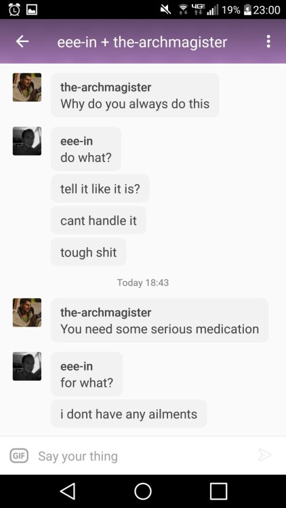The height and width of the screenshot is (508, 286).
Task: Open the-archmagister avatar beside 'Why do you always'
Action: click(x=27, y=87)
